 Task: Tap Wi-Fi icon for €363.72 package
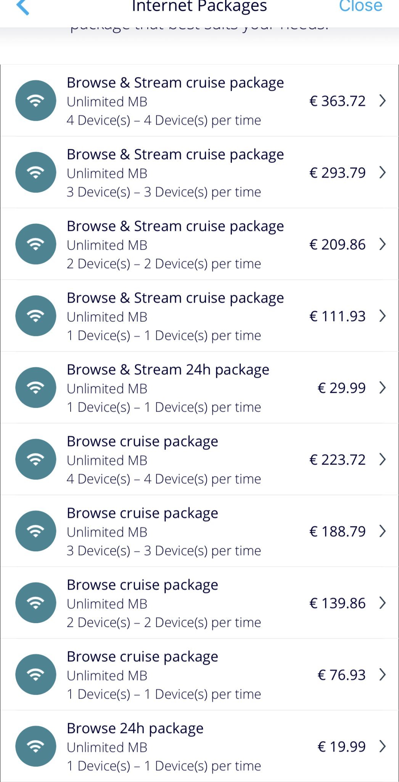click(x=36, y=100)
